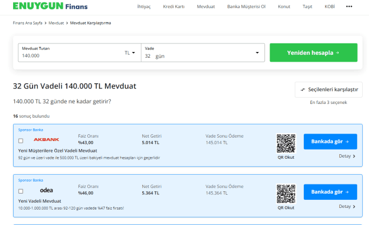The height and width of the screenshot is (225, 369).
Task: Expand the Vade days dropdown
Action: click(x=257, y=53)
